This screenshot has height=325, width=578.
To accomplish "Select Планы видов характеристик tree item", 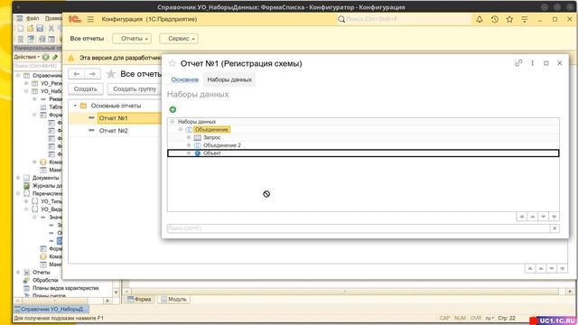I will coord(66,288).
